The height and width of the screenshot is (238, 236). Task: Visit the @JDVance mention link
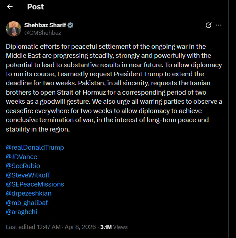22,157
